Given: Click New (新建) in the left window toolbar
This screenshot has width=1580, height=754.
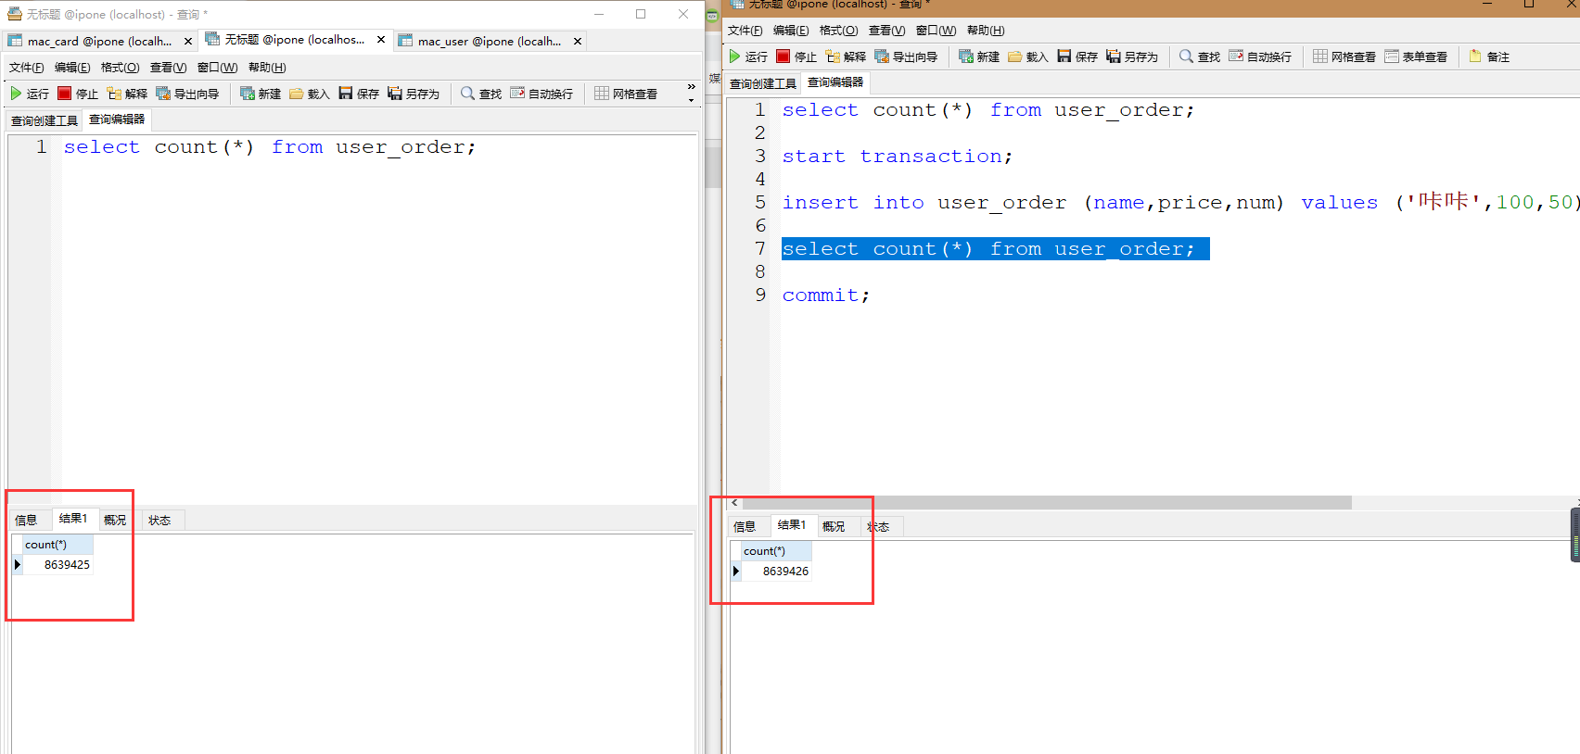Looking at the screenshot, I should tap(261, 94).
